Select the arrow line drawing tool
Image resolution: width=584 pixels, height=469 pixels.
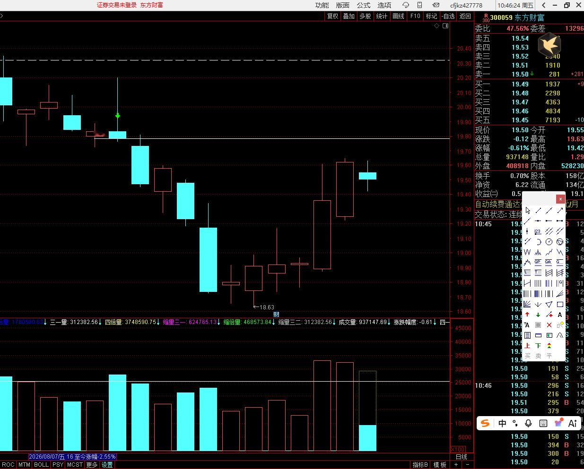coord(560,210)
